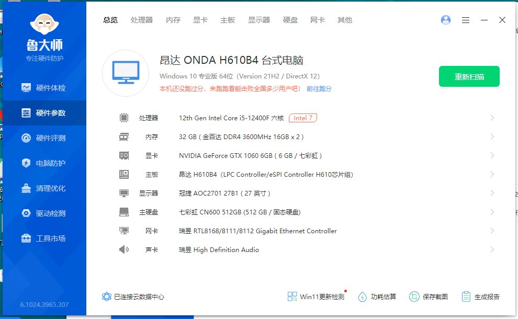Expand the 内存 row chevron

point(492,136)
